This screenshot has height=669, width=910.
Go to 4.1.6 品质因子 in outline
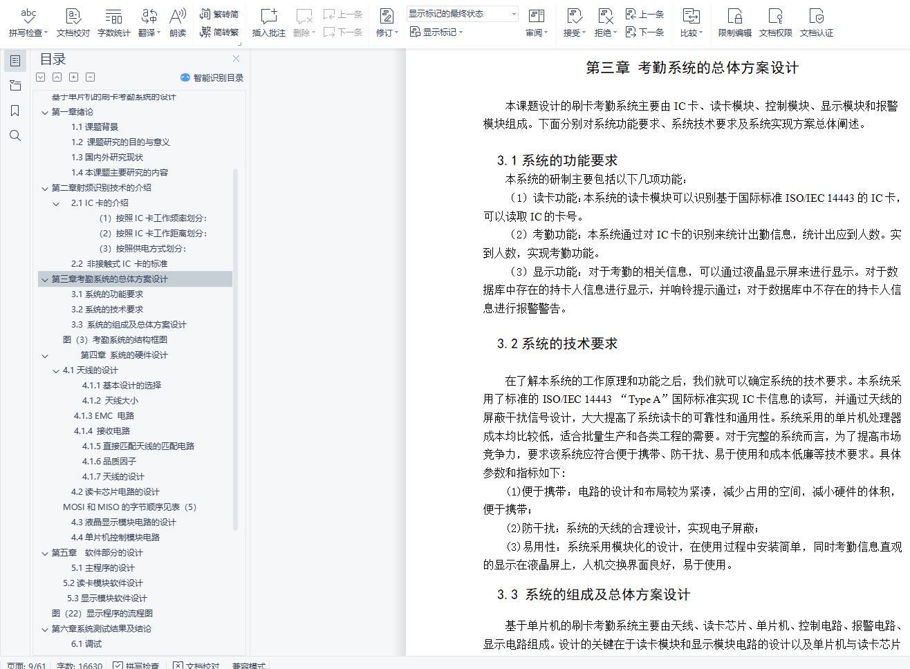pos(109,462)
